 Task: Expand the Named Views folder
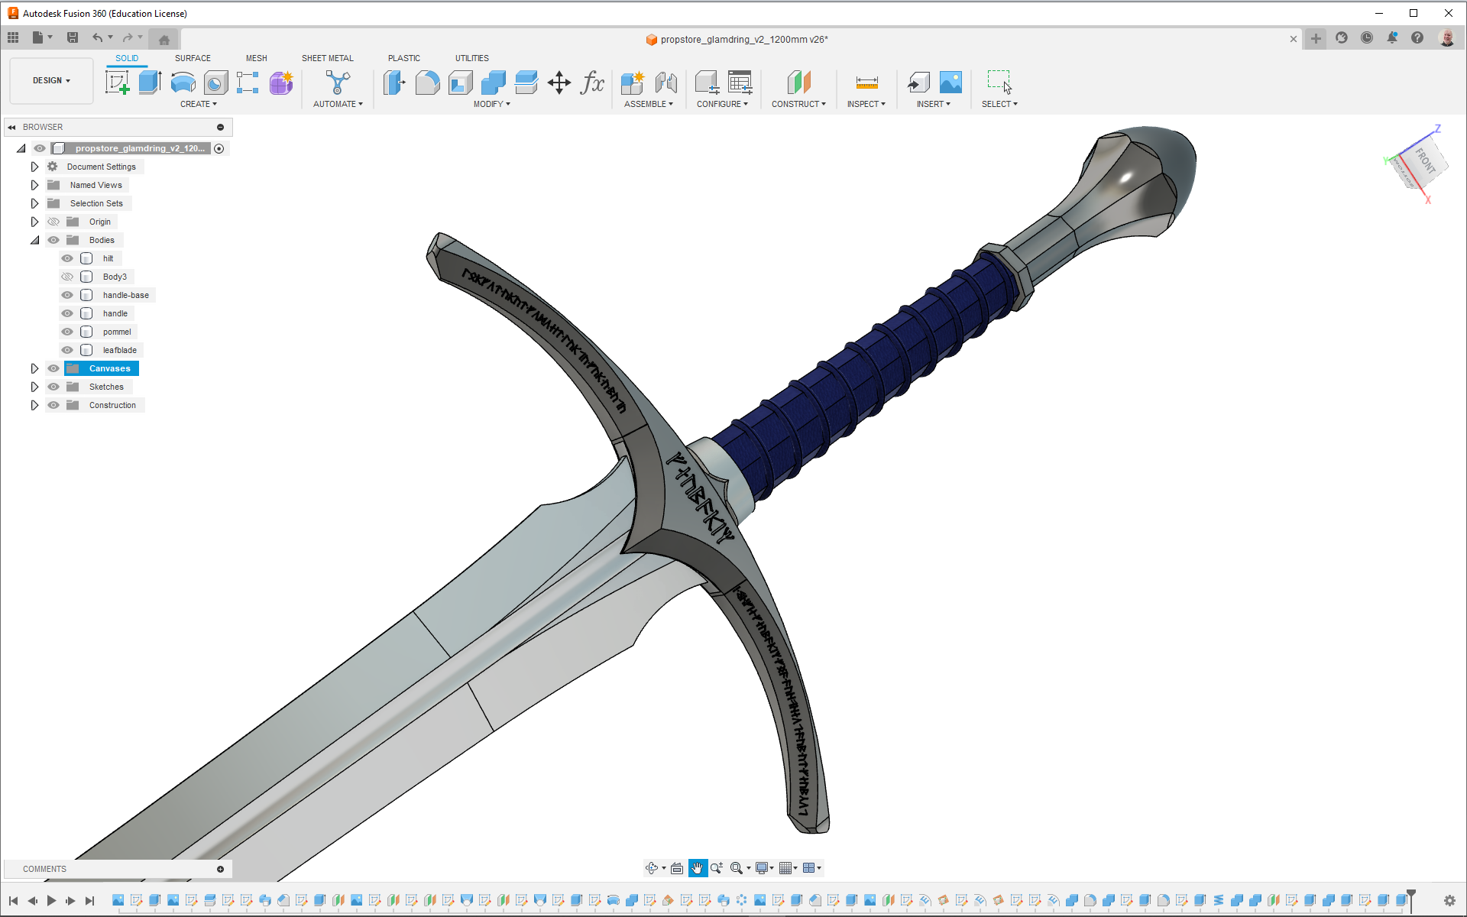(x=34, y=184)
